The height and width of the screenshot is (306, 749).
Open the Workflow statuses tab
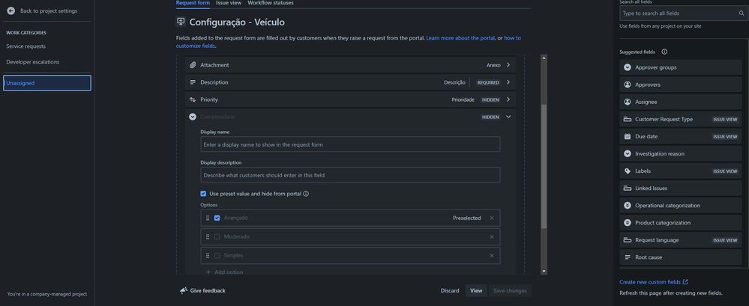(271, 3)
